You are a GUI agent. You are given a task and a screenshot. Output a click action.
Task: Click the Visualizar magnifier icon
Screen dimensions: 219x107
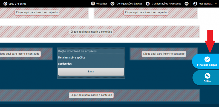point(93,4)
